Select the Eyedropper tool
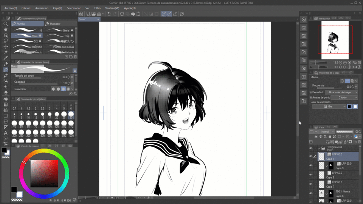This screenshot has width=363, height=204. (x=6, y=58)
